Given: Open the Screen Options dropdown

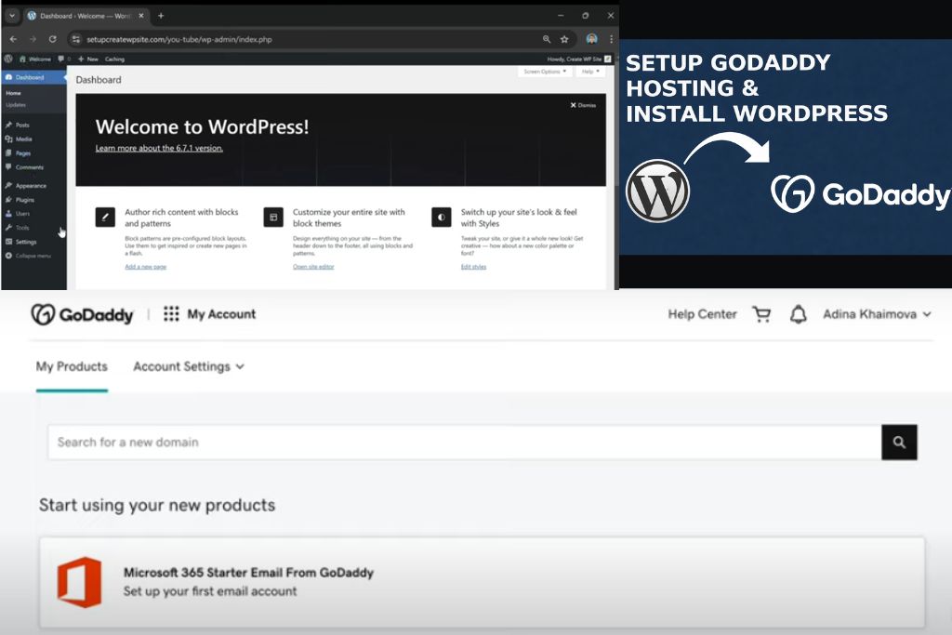Looking at the screenshot, I should click(545, 72).
